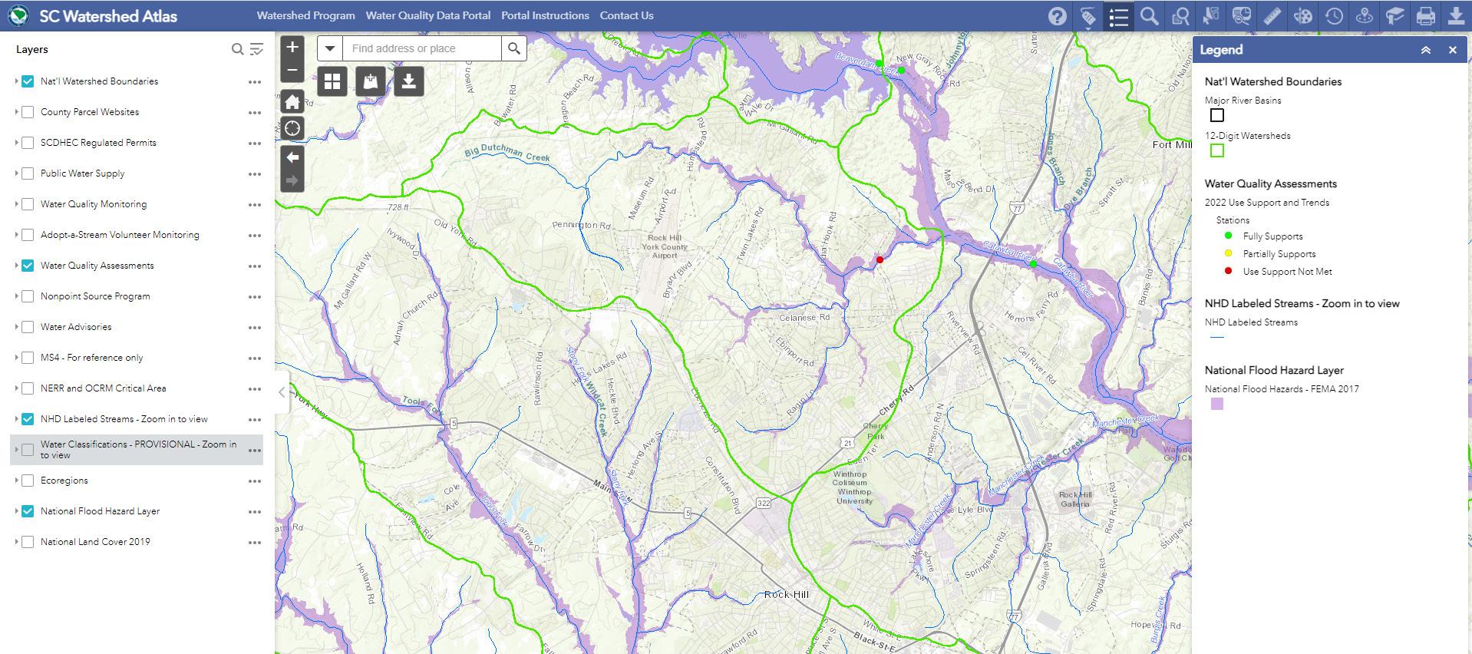Click the Draw palette tool
The image size is (1472, 654).
[1303, 16]
